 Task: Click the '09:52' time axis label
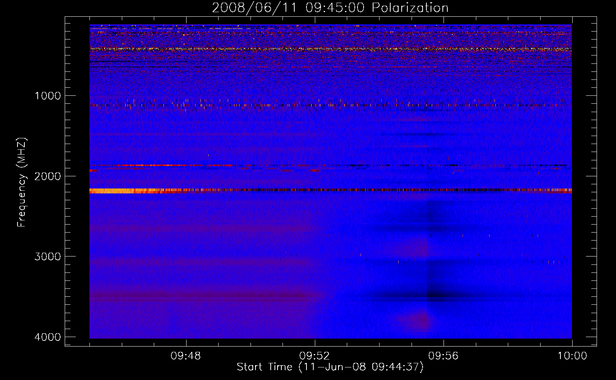[x=314, y=356]
